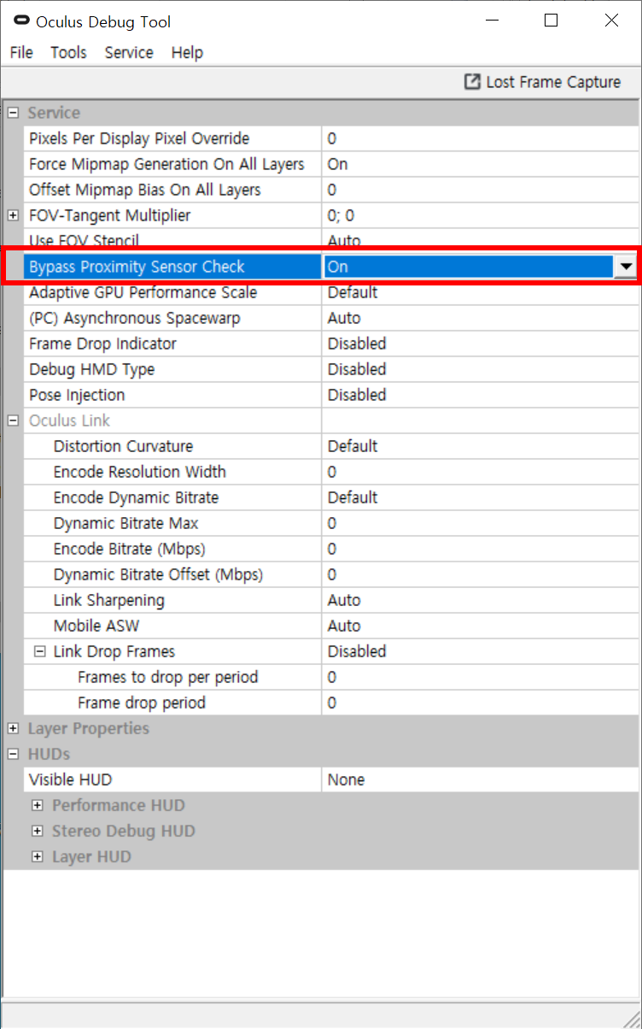Open the Tools menu

68,52
